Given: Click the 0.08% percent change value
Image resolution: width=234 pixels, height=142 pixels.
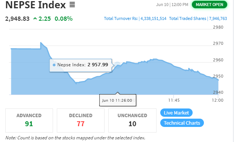Looking at the screenshot, I should click(x=64, y=19).
